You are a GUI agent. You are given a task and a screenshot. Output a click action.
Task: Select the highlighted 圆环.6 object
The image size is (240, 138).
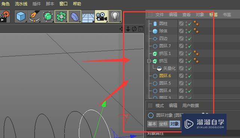165,76
